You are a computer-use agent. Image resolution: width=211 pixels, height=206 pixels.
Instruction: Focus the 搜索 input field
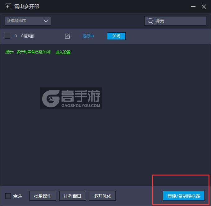(x=175, y=21)
